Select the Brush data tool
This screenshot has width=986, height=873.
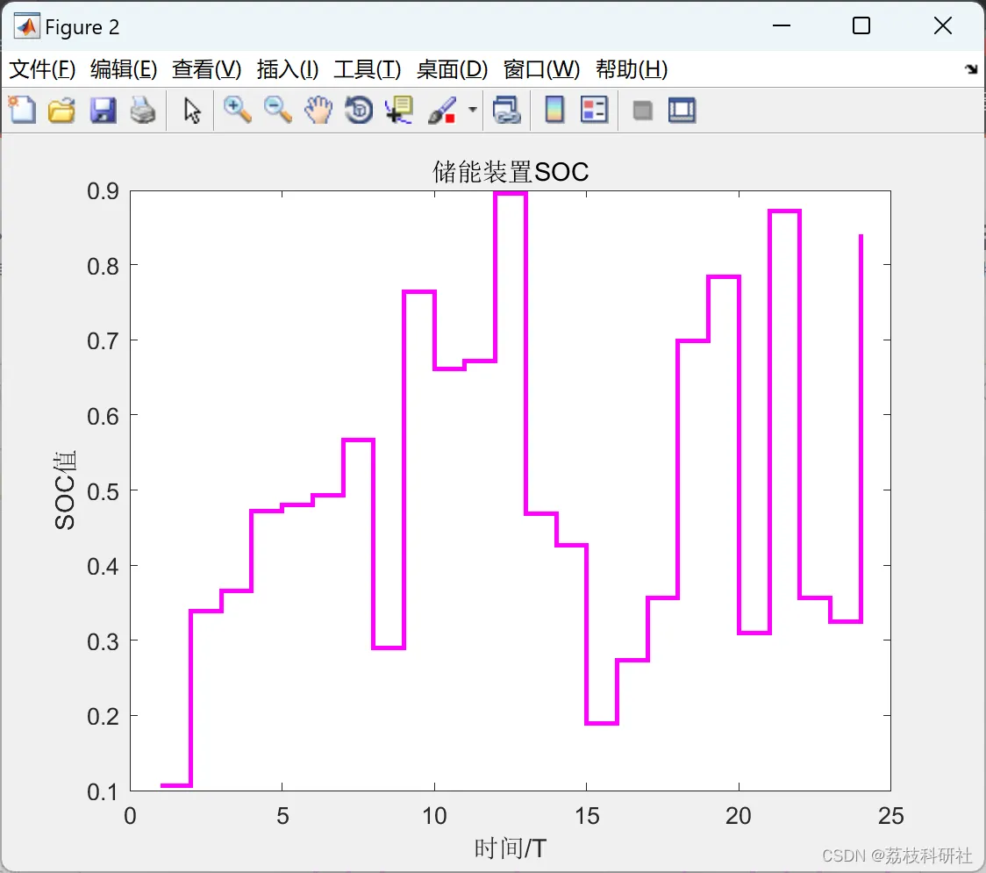point(442,110)
